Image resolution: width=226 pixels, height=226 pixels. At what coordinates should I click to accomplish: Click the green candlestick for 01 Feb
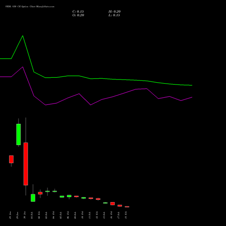[33, 198]
